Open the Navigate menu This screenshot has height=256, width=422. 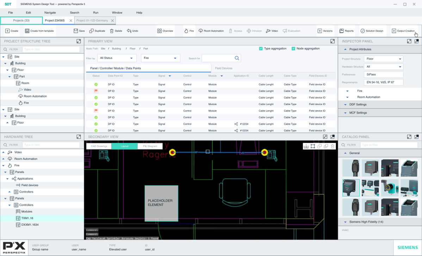click(x=50, y=12)
